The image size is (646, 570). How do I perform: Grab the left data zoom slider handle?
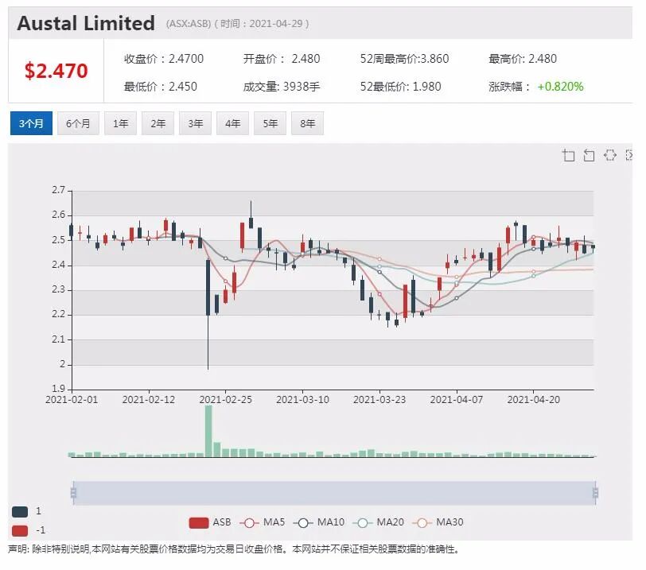coord(74,493)
